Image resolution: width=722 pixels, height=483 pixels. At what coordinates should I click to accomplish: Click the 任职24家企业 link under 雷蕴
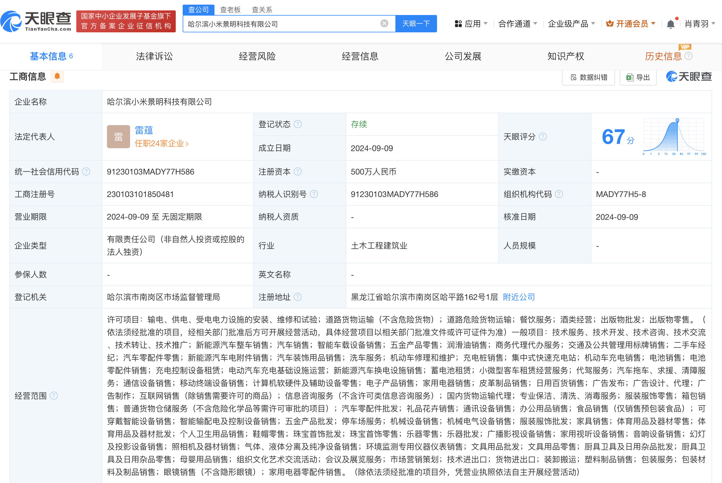[x=161, y=143]
